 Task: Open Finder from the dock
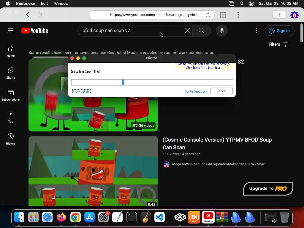(19, 217)
